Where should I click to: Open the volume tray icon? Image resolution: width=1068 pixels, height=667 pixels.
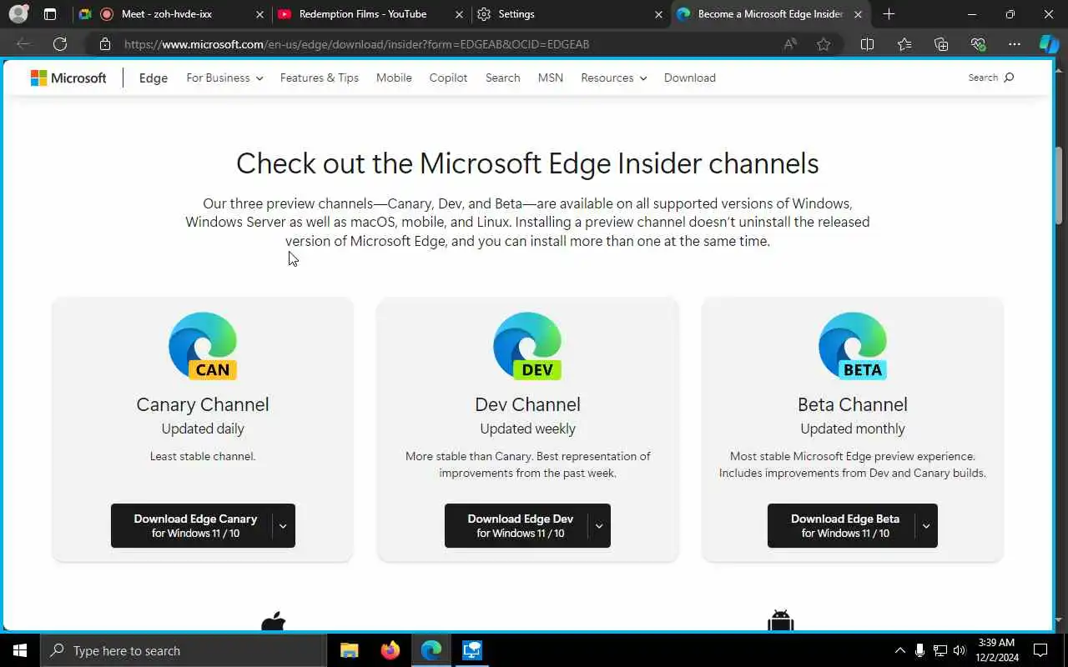point(960,650)
